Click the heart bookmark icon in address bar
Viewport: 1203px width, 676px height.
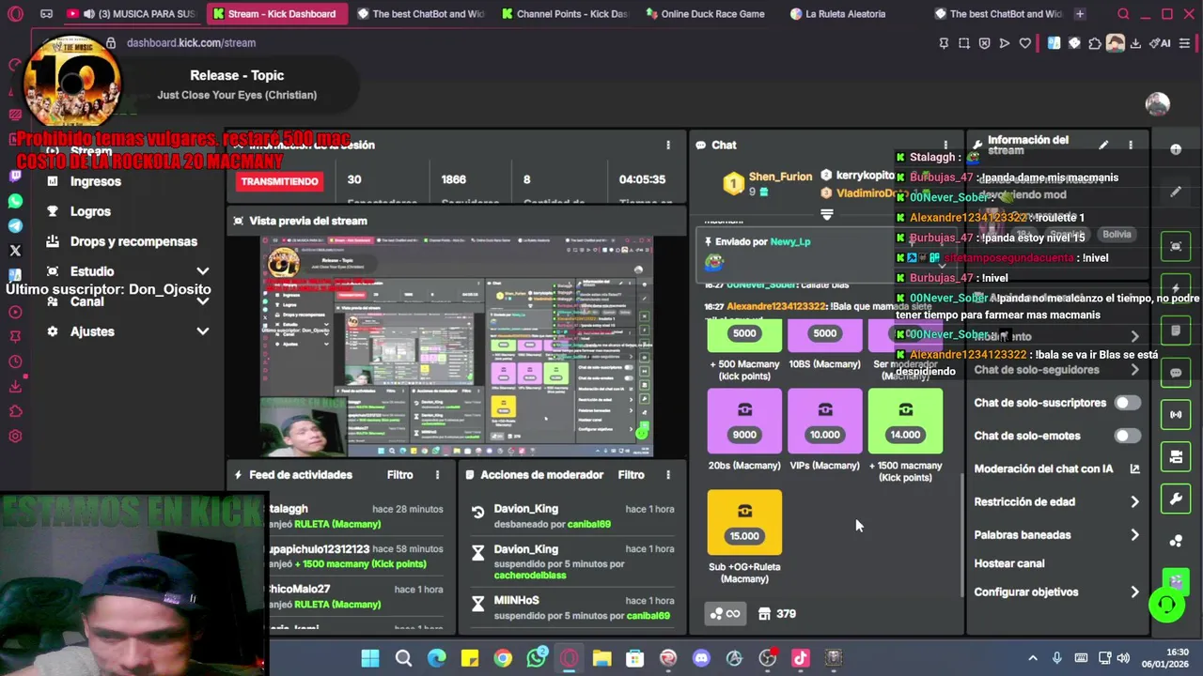tap(1024, 43)
